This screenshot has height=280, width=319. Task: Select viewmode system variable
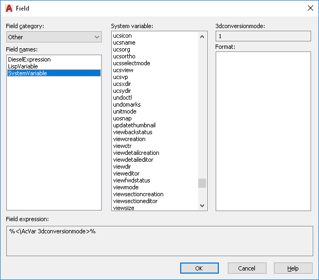pos(126,187)
